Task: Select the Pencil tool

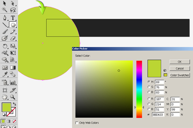Action: 13,32
